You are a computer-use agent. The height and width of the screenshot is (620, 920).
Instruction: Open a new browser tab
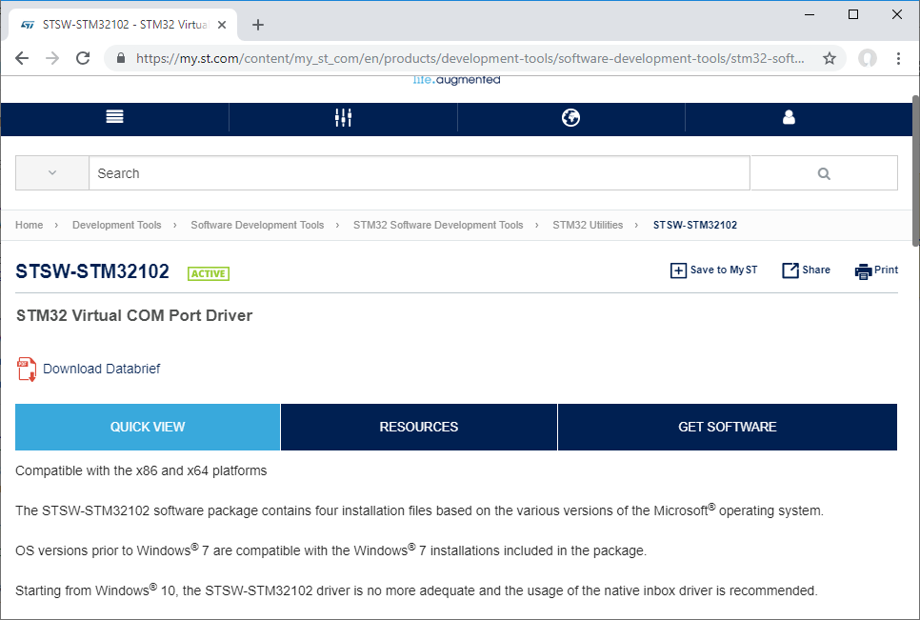point(257,25)
